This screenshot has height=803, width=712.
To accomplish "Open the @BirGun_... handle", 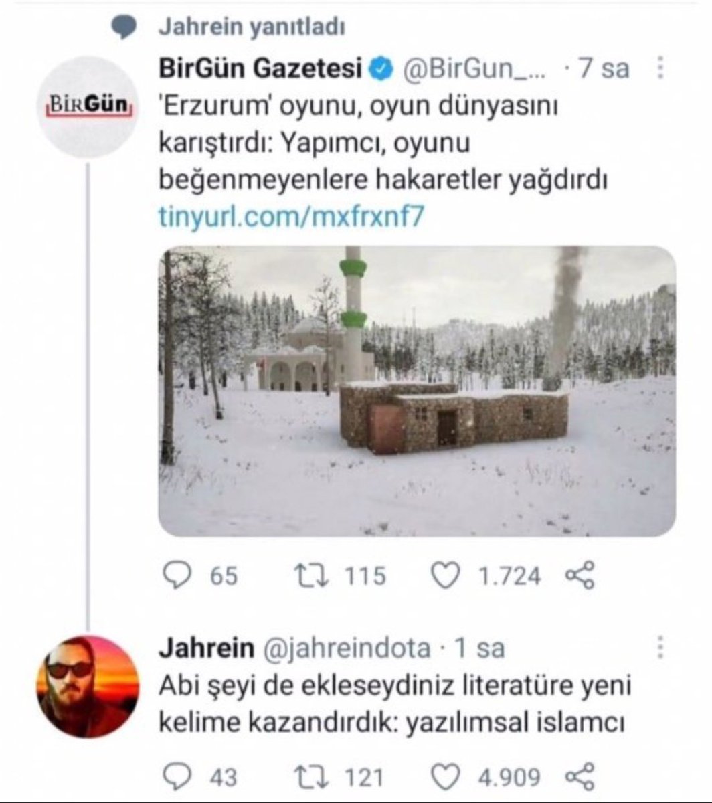I will coord(473,70).
